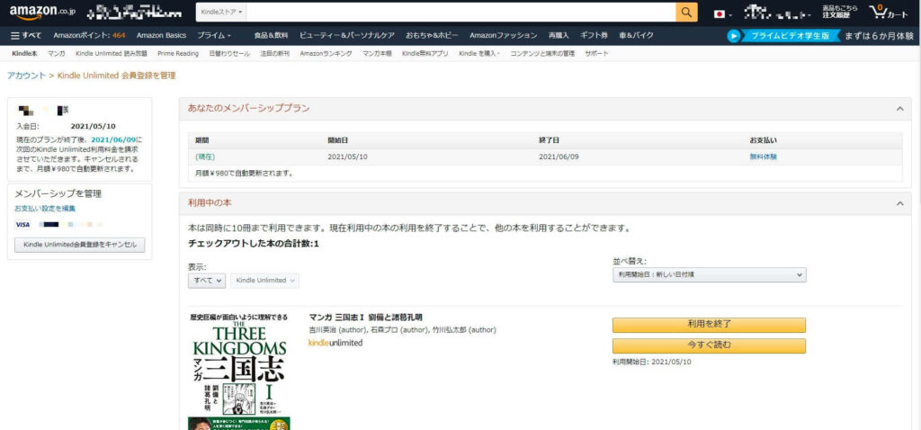Click Amazonポイント: 464 link

click(89, 36)
